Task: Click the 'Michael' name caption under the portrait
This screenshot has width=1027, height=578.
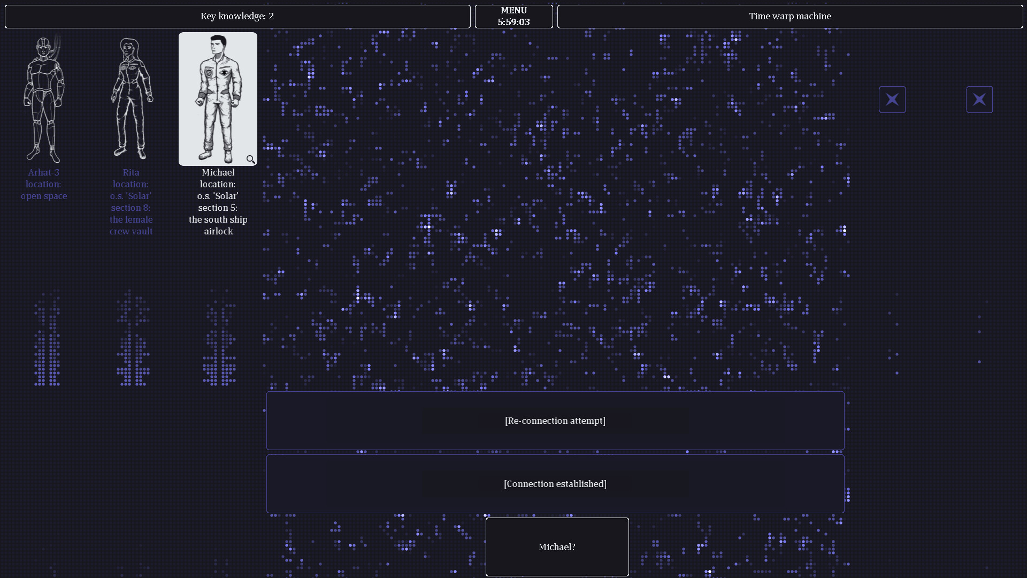Action: click(x=218, y=172)
